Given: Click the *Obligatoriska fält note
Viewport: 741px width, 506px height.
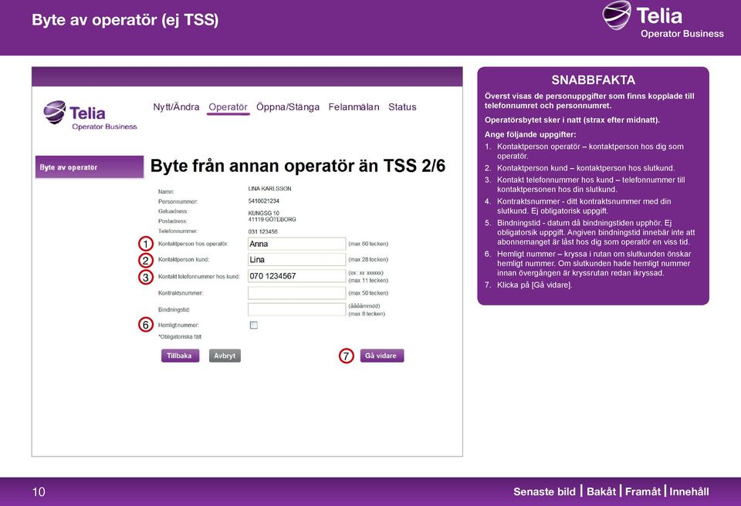Looking at the screenshot, I should tap(180, 337).
